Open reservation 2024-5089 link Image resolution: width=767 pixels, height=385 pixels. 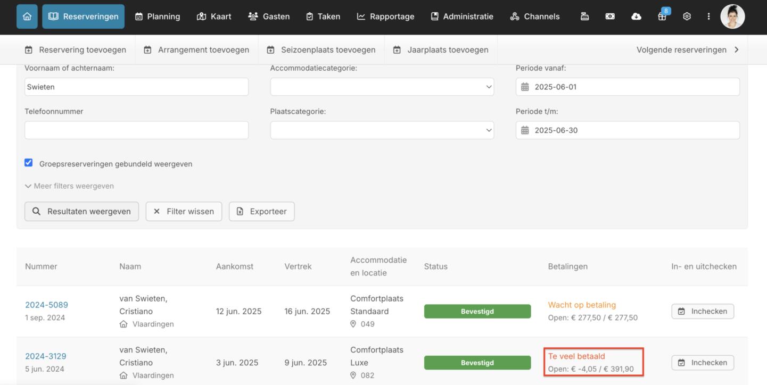46,305
